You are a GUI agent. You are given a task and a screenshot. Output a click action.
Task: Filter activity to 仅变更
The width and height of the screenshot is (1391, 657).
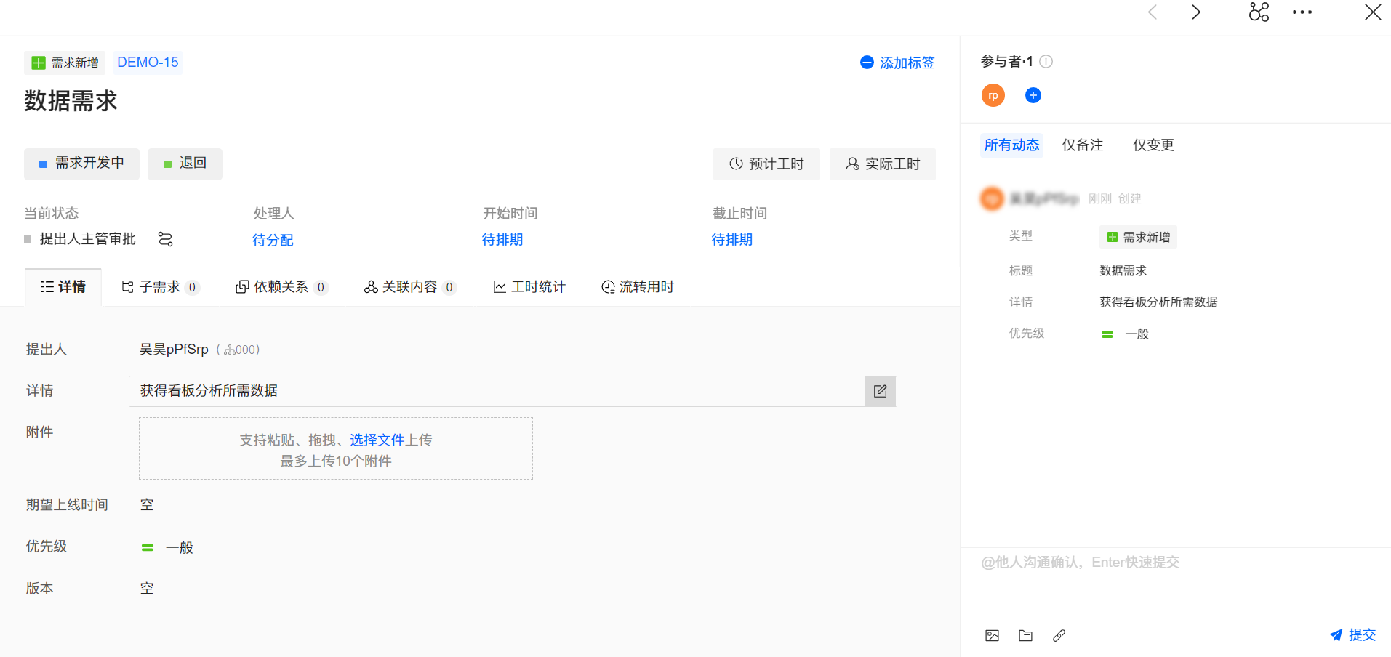1153,145
